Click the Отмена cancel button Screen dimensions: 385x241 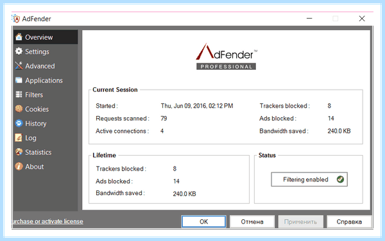[x=252, y=222]
